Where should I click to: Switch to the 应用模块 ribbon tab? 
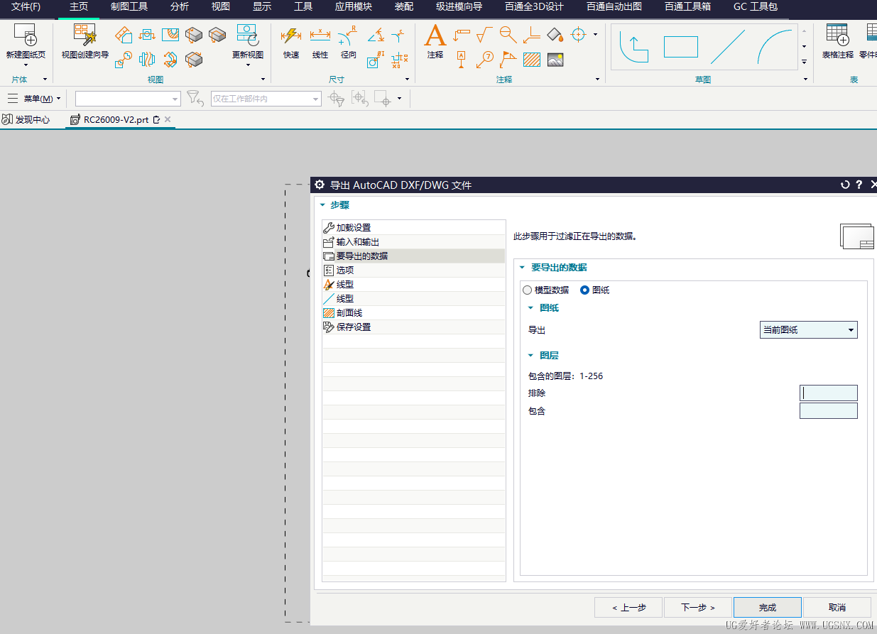[x=354, y=7]
